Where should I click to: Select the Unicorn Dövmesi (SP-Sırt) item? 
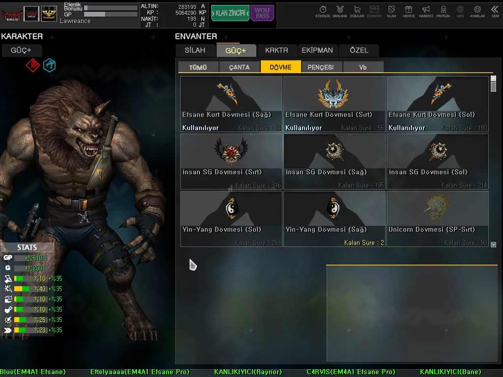(437, 218)
